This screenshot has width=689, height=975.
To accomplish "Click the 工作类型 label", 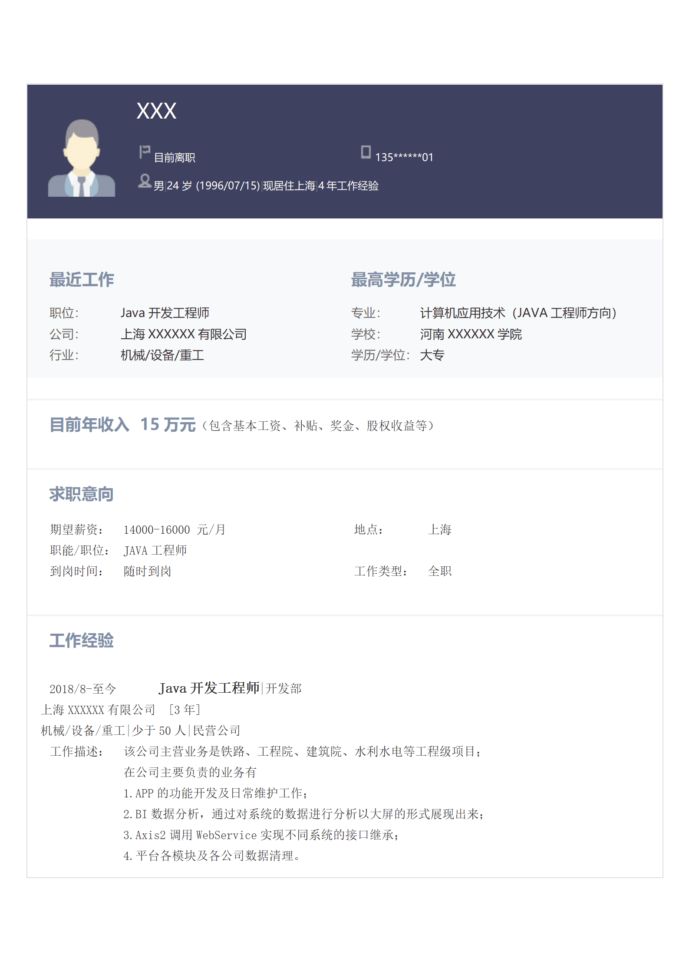I will point(381,572).
